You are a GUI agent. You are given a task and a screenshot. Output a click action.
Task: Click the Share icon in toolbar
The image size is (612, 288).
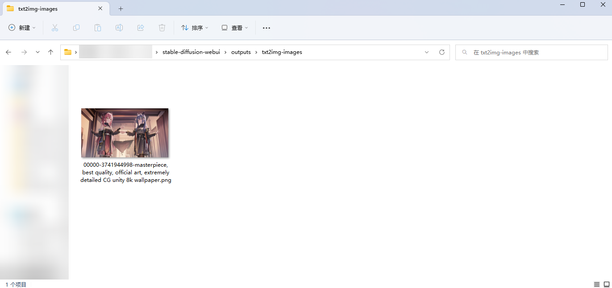(x=141, y=28)
